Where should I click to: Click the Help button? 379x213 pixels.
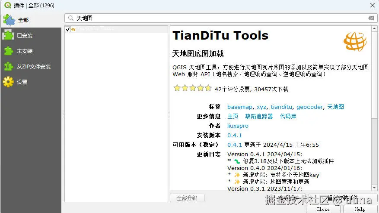(360, 209)
